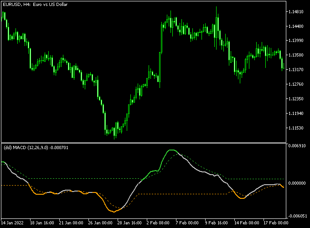Viewport: 310px width, 228px height.
Task: Click the 17 Feb 00:00 time label
Action: click(276, 223)
